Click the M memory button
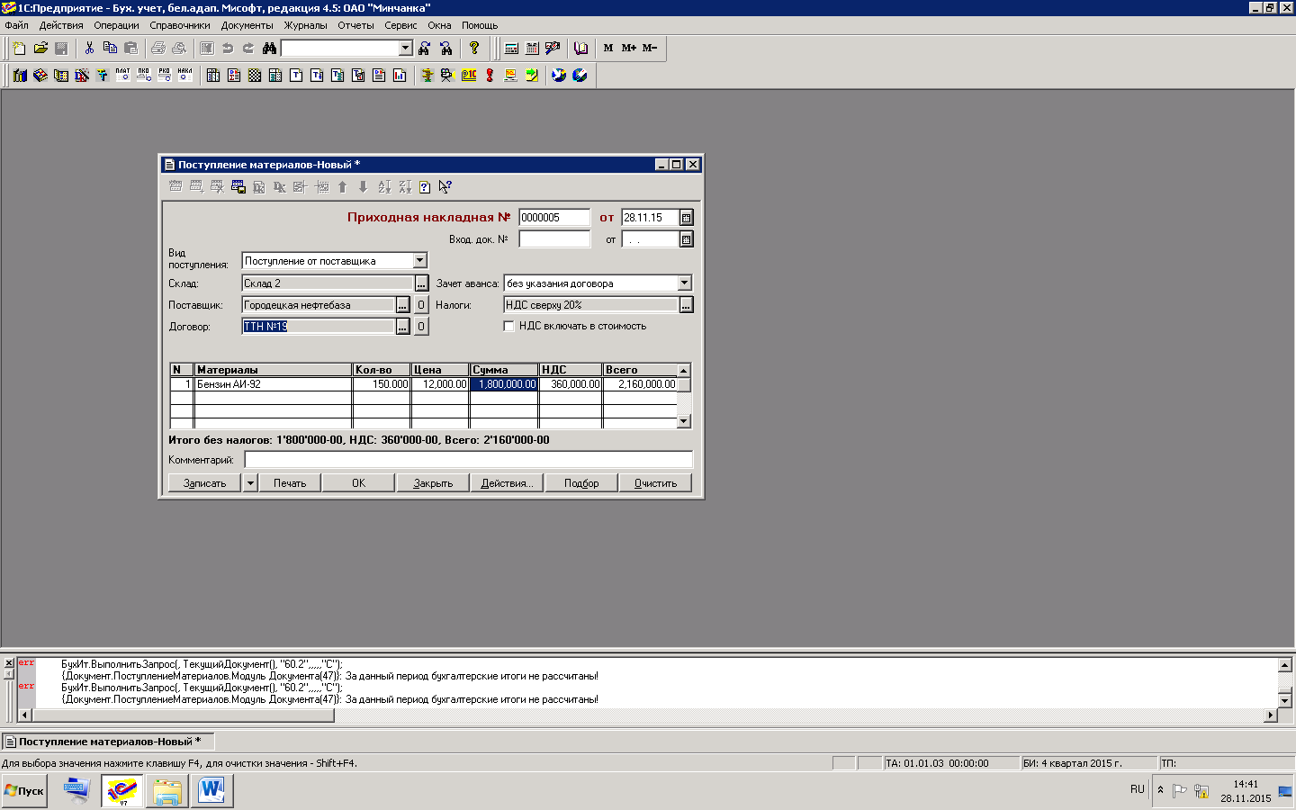 [x=608, y=48]
